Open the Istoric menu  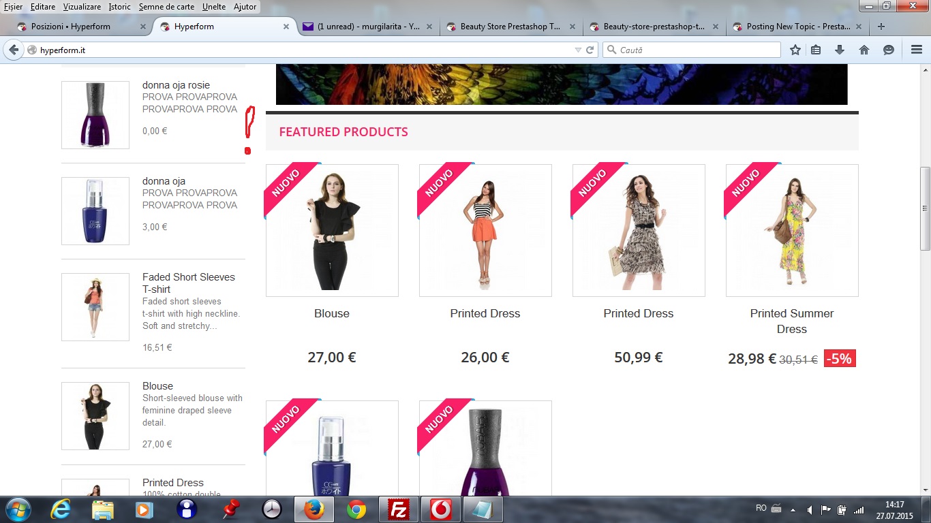[120, 7]
